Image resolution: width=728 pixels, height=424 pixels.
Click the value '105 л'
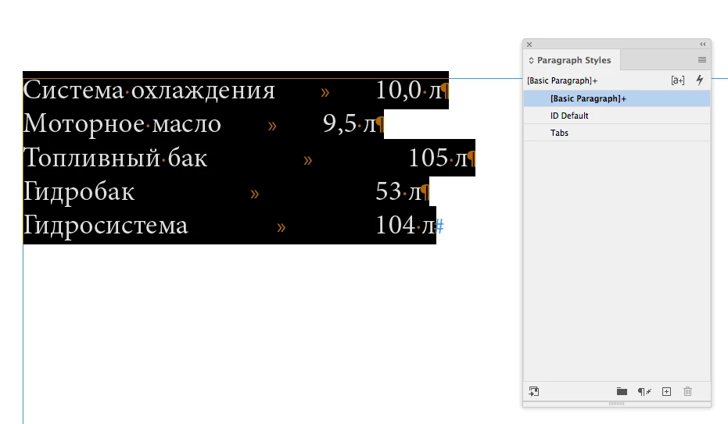tap(438, 158)
